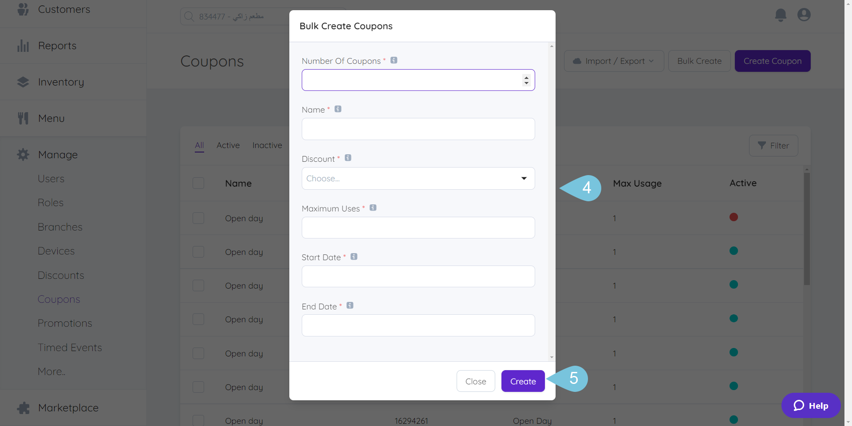
Task: Click the Inventory icon in the sidebar
Action: click(23, 82)
